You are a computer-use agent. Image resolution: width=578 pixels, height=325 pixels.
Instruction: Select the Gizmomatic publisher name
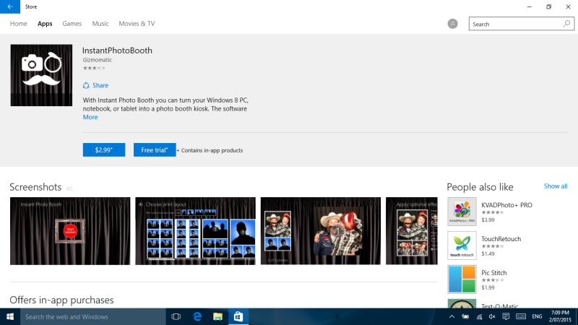coord(98,60)
